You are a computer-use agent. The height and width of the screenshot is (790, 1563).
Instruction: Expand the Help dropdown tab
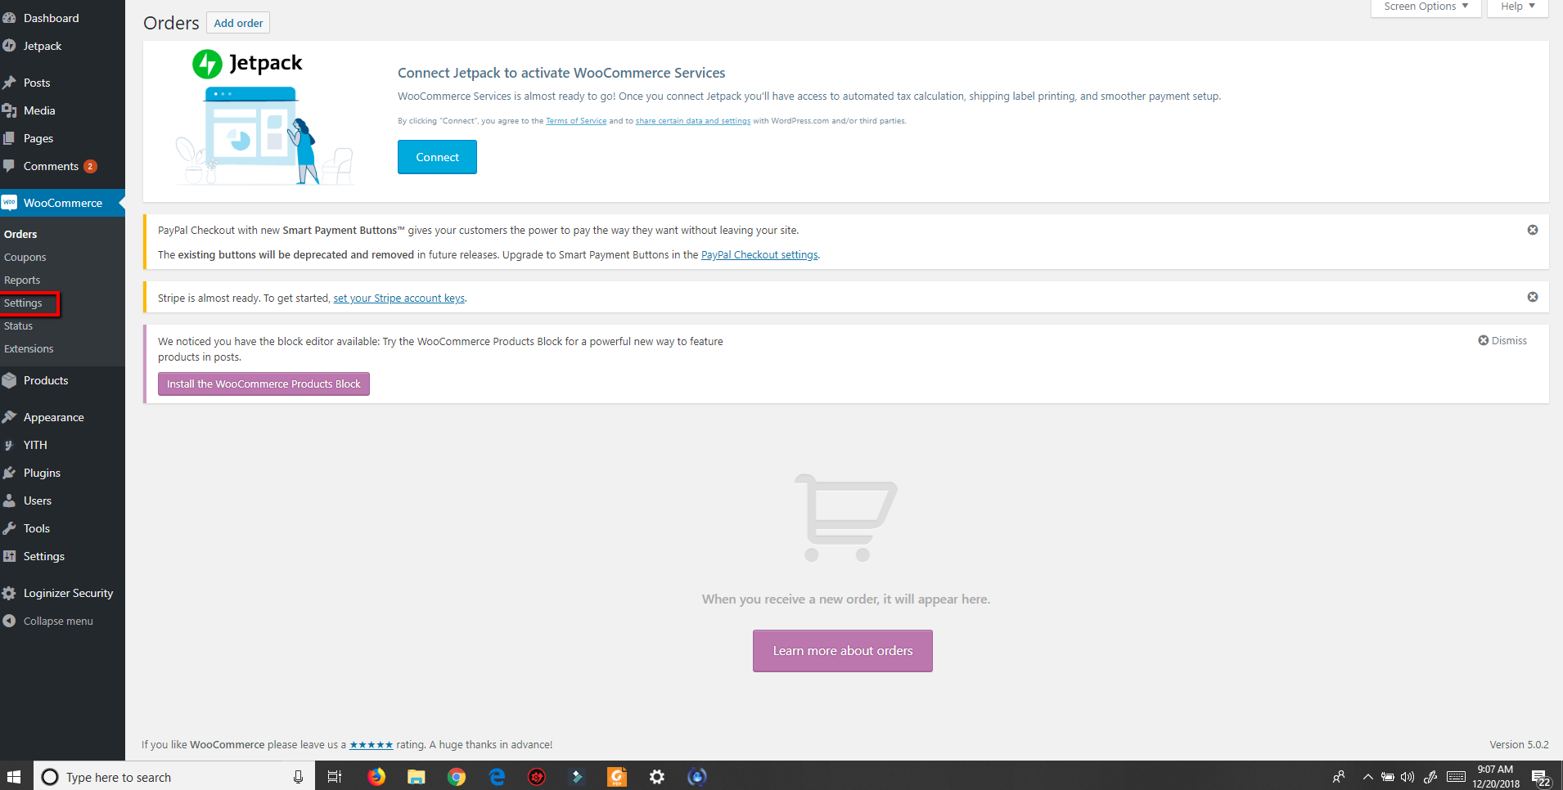click(x=1518, y=7)
